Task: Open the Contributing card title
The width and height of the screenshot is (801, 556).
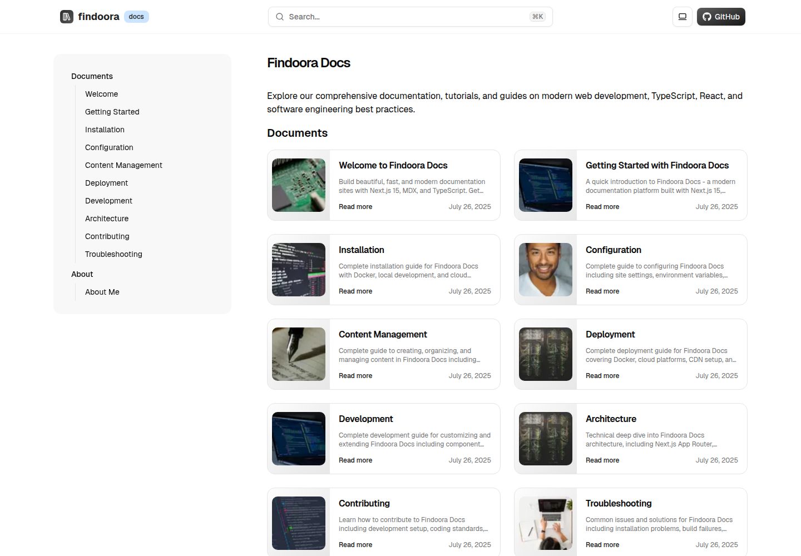Action: tap(364, 503)
